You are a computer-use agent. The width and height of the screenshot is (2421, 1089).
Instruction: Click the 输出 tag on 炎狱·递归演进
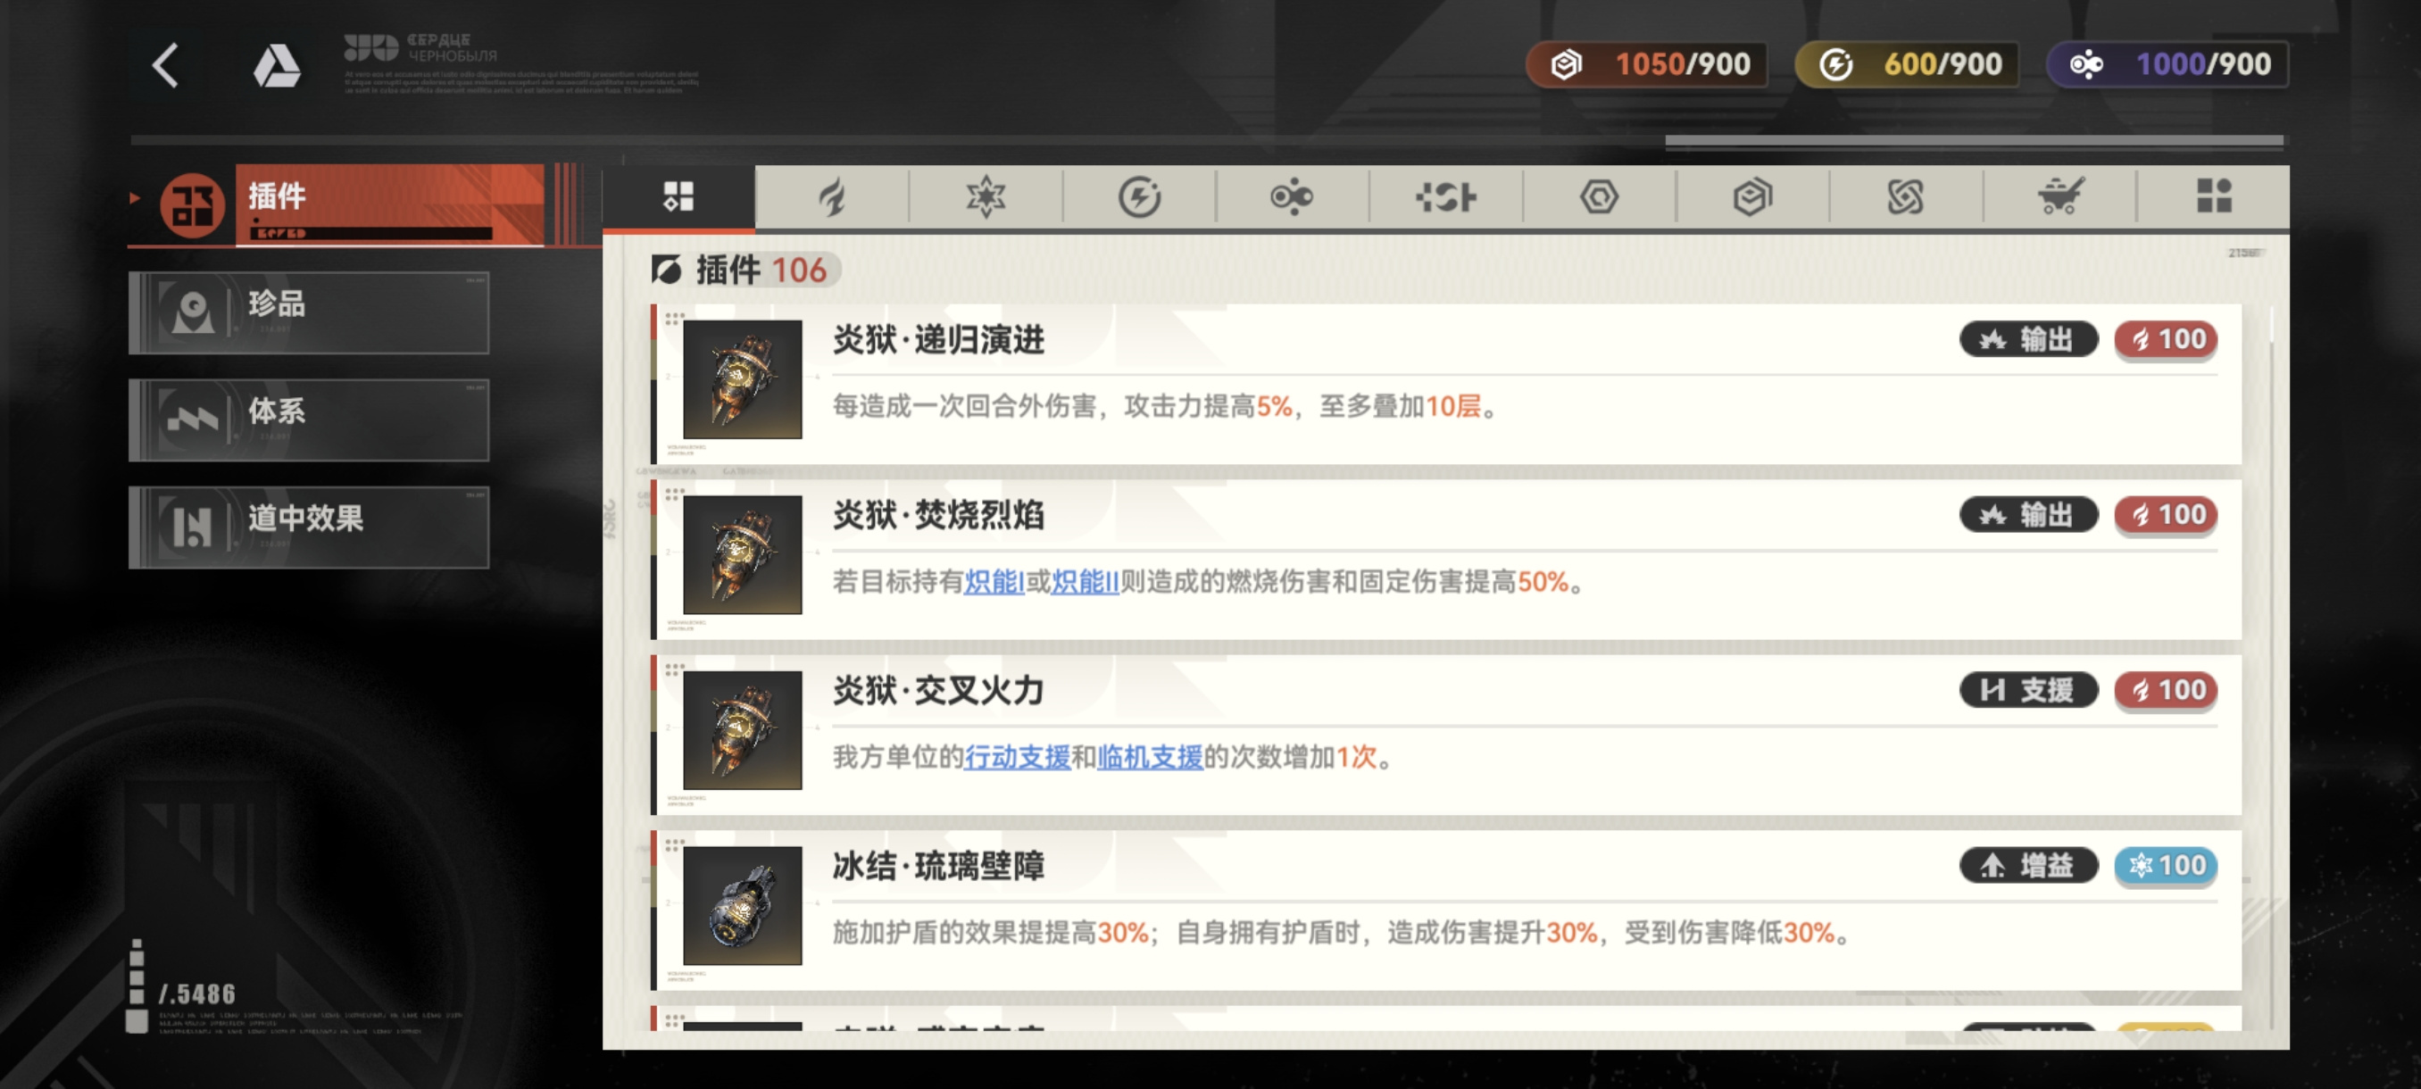(2028, 339)
